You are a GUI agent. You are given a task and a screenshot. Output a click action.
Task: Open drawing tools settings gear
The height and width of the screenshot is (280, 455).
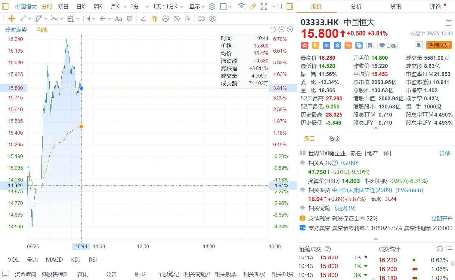pos(212,19)
